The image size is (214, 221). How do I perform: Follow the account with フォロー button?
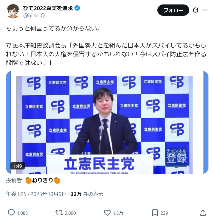point(173,10)
